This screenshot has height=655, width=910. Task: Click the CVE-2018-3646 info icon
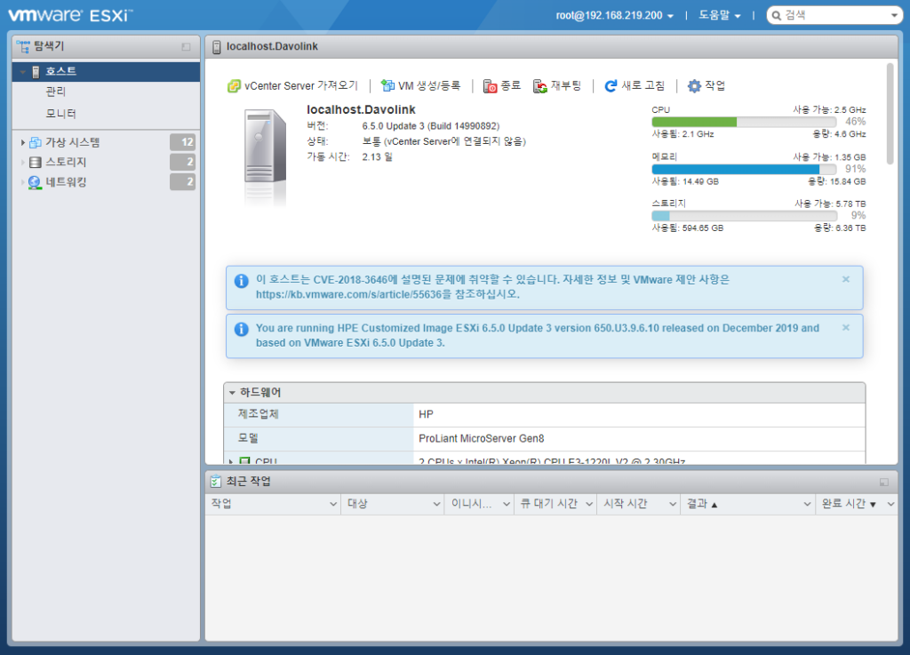click(242, 281)
